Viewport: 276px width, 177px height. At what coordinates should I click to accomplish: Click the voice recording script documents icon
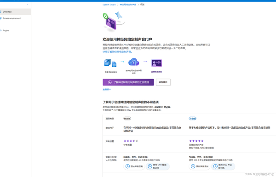point(110,63)
